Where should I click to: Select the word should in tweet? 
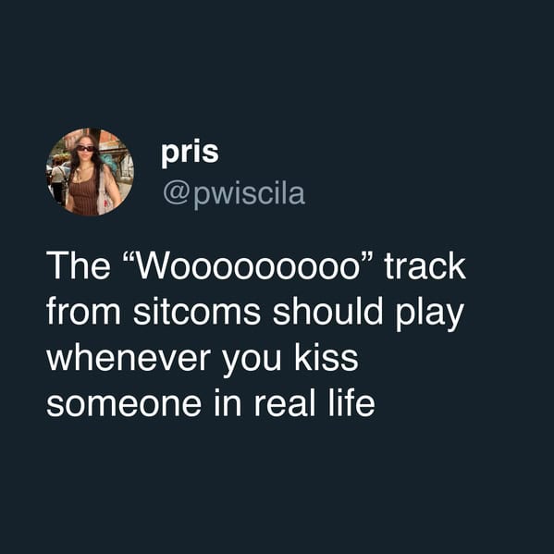[327, 312]
